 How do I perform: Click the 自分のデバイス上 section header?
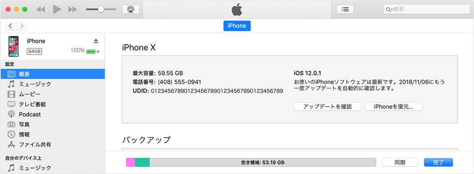coord(23,158)
